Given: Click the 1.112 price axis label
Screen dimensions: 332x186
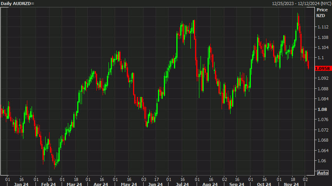Looking at the screenshot, I should coord(323,27).
